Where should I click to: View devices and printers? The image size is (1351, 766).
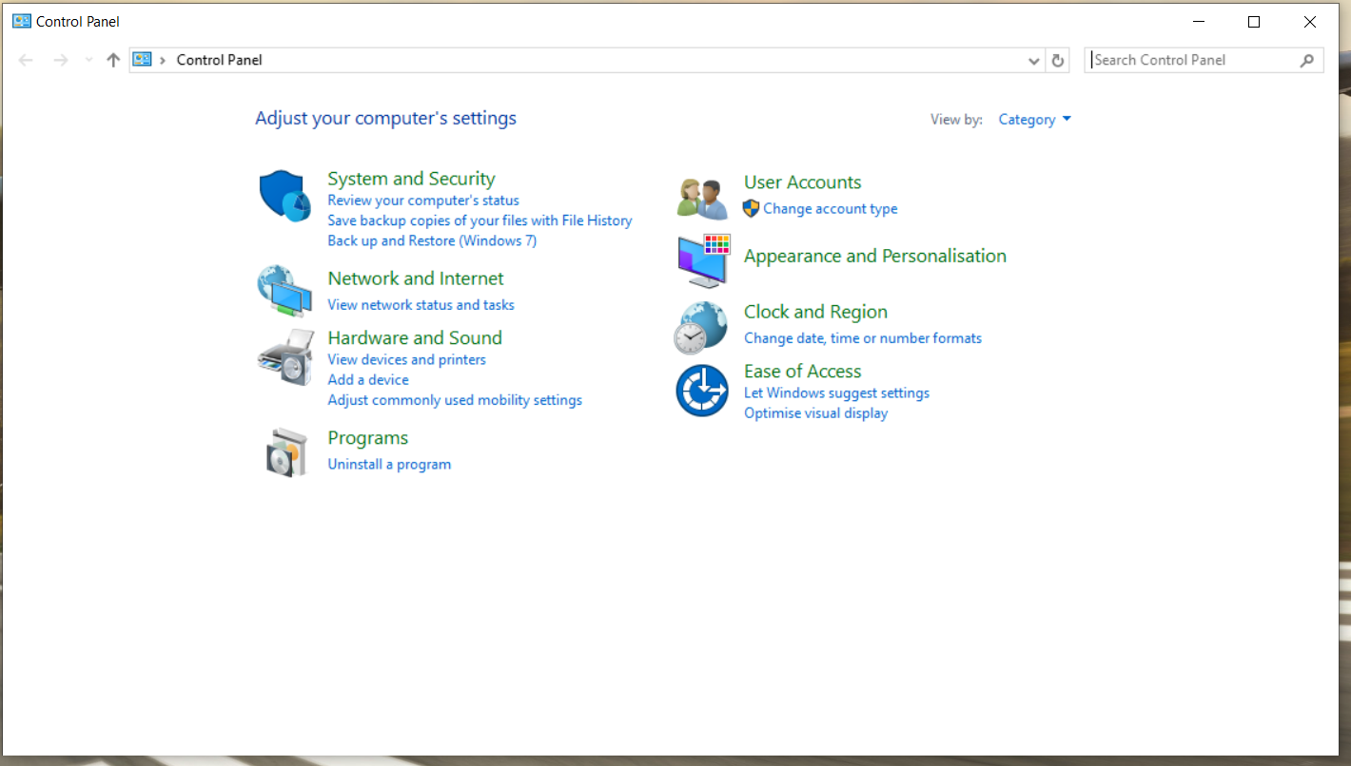pos(406,359)
